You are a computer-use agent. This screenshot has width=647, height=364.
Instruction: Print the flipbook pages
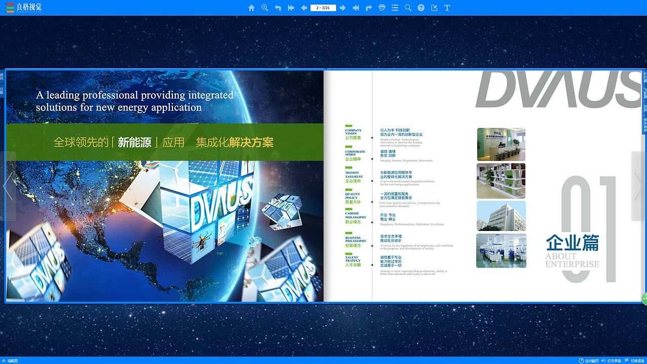click(x=382, y=8)
